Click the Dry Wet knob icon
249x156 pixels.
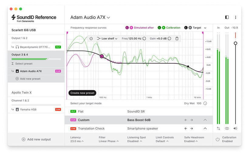tap(205, 103)
